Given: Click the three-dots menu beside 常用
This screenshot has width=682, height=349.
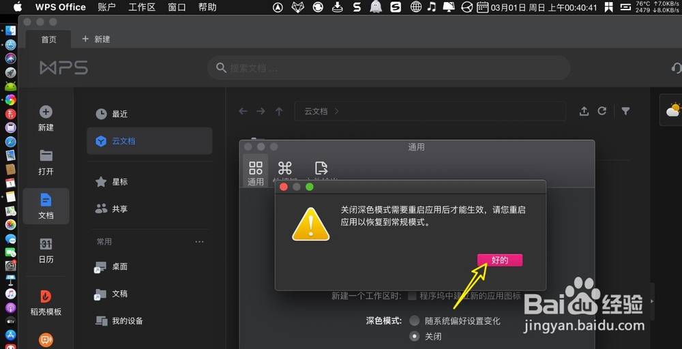Looking at the screenshot, I should click(x=200, y=242).
